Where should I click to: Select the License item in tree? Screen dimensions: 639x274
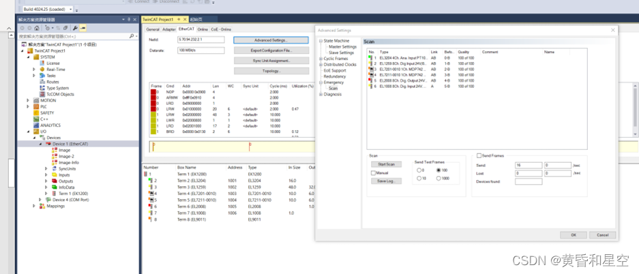(x=53, y=63)
